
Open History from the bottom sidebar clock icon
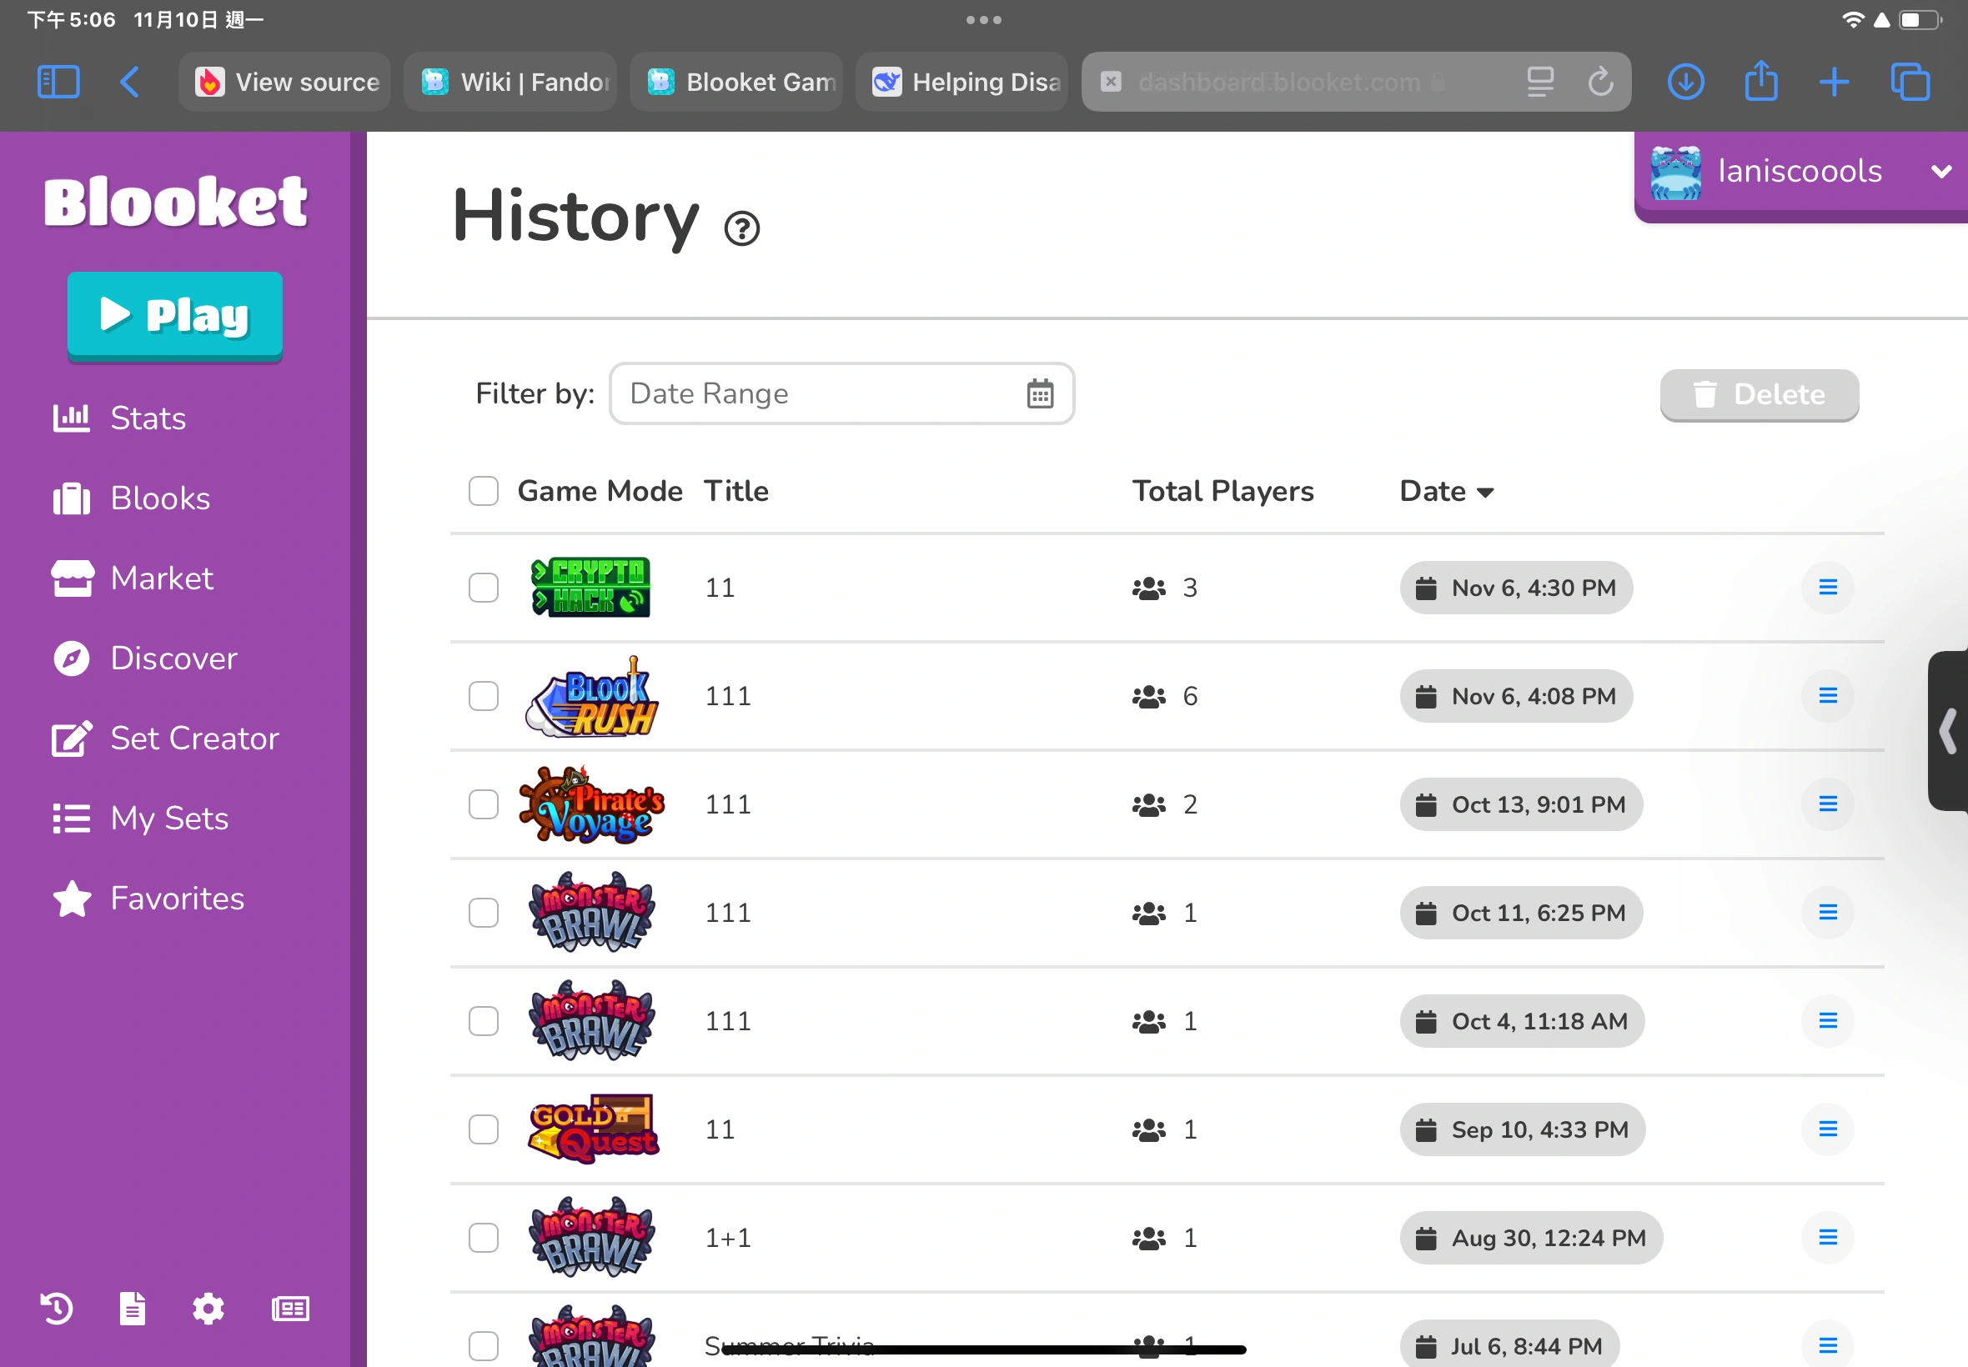[x=58, y=1308]
